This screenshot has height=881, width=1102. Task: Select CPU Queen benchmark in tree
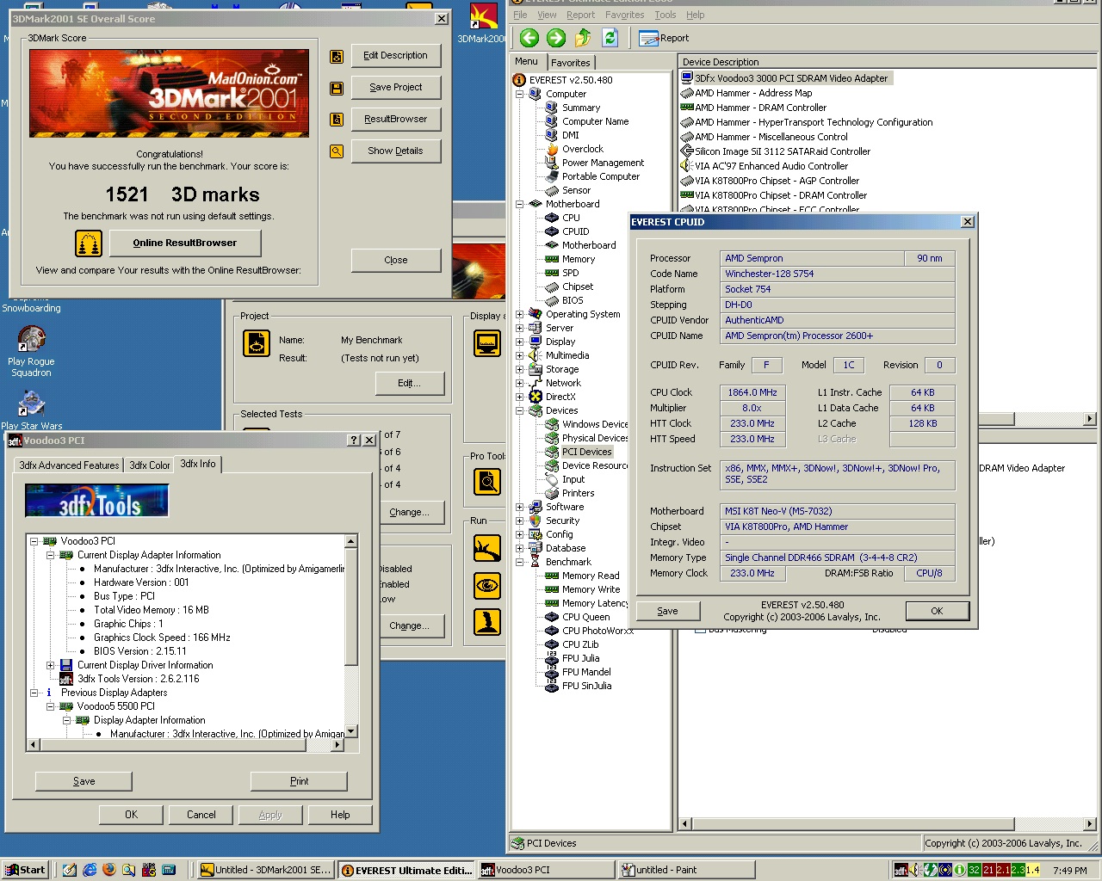coord(585,617)
